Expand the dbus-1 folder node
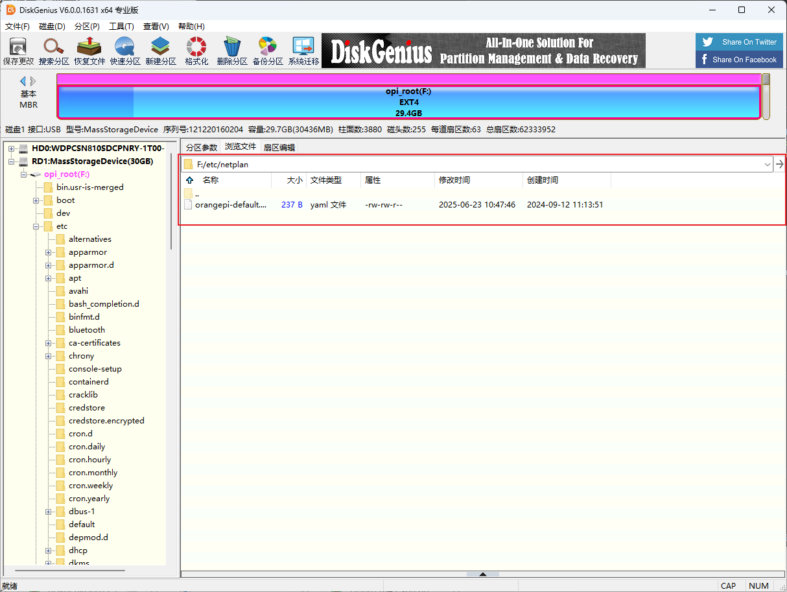Viewport: 787px width, 592px height. (x=48, y=512)
